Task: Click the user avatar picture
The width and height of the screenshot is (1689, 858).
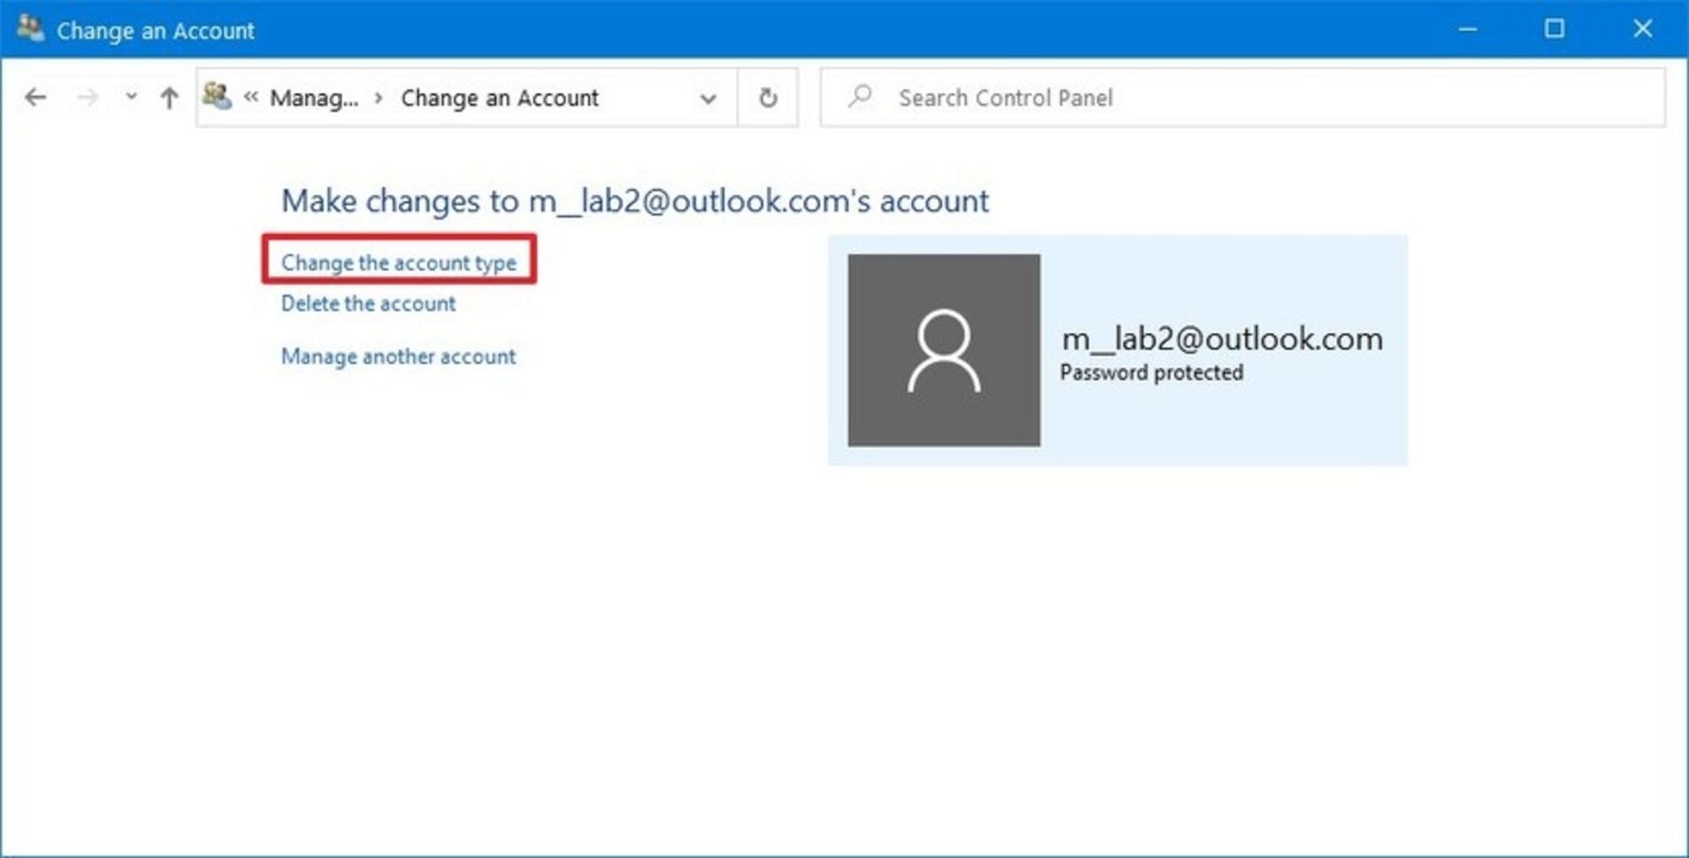Action: (x=944, y=350)
